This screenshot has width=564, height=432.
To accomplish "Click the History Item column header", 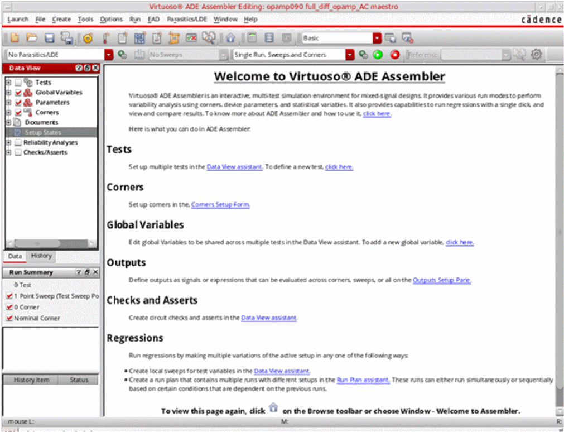I will [x=31, y=380].
